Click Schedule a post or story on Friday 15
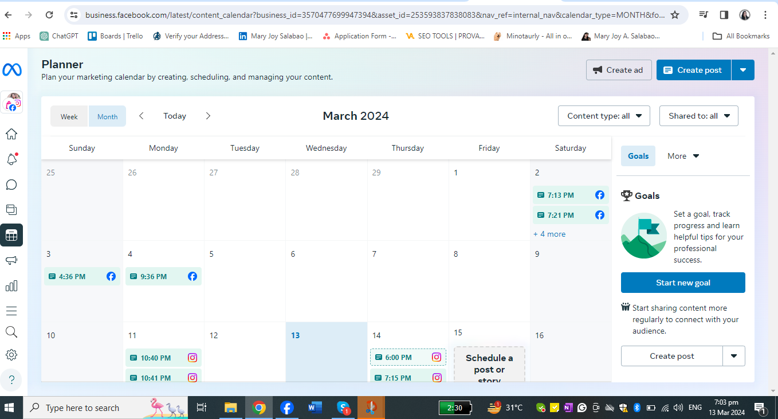The width and height of the screenshot is (778, 419). pyautogui.click(x=489, y=365)
